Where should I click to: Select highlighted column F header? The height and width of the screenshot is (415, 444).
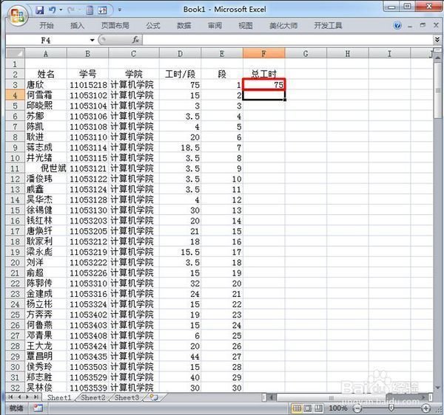point(263,53)
